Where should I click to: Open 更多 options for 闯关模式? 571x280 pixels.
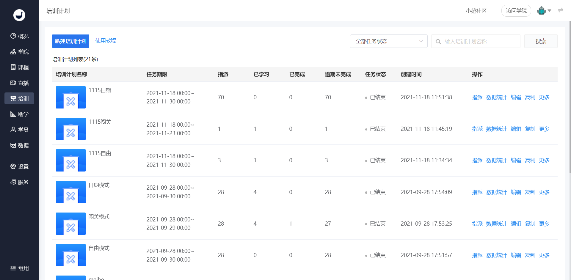click(x=544, y=224)
